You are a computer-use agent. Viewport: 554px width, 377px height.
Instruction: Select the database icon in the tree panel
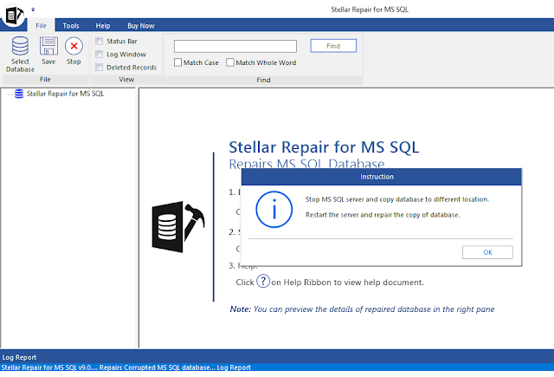click(19, 94)
